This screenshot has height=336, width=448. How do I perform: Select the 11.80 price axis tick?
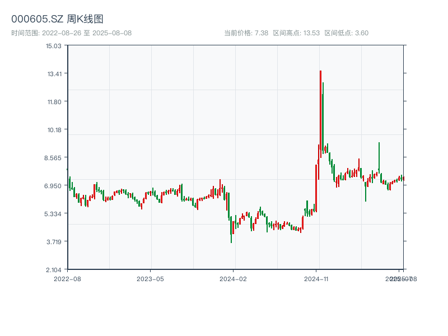[54, 101]
